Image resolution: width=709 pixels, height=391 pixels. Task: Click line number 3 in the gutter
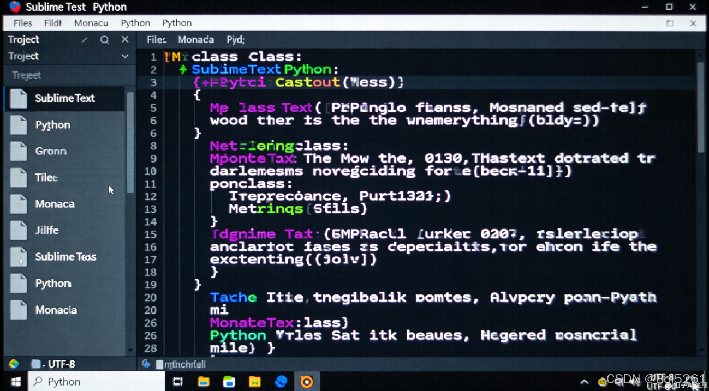pyautogui.click(x=153, y=82)
